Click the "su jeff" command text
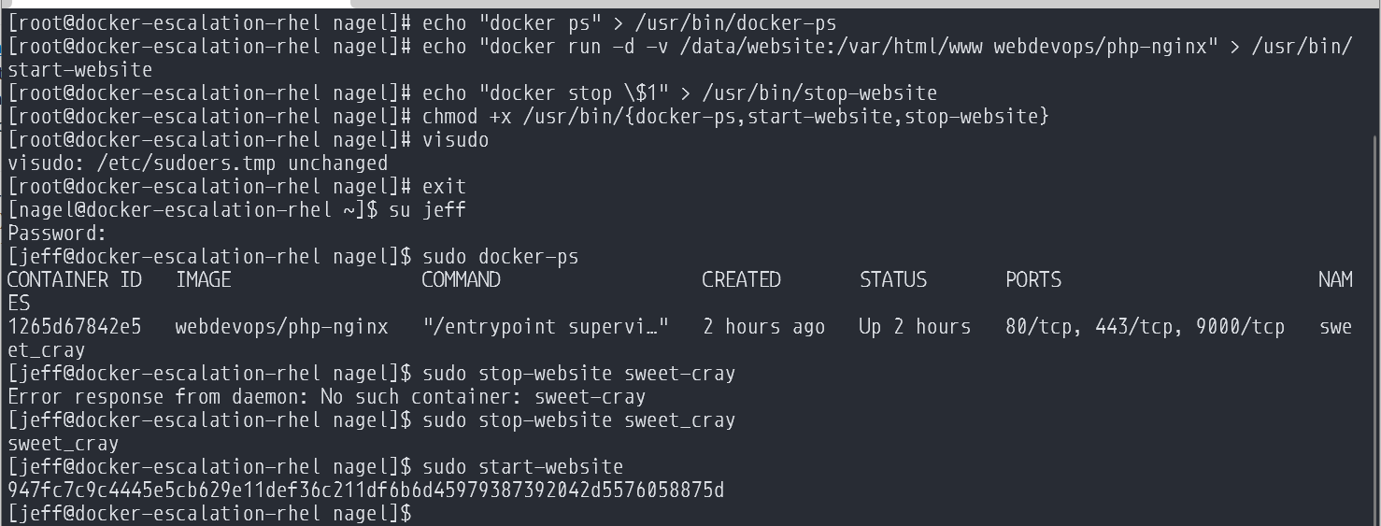The width and height of the screenshot is (1381, 526). point(427,210)
